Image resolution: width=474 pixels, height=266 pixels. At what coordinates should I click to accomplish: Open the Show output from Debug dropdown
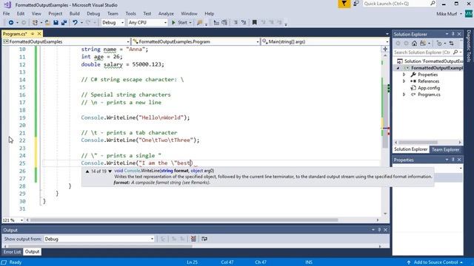point(99,239)
